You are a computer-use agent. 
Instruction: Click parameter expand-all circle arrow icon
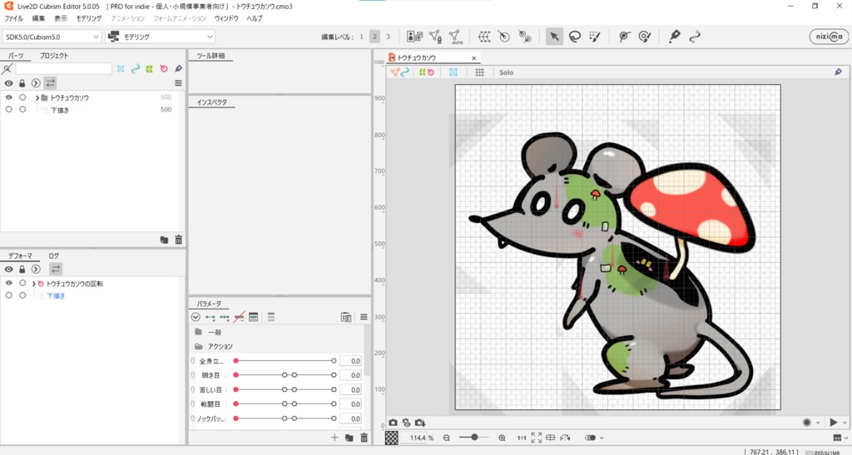point(196,317)
